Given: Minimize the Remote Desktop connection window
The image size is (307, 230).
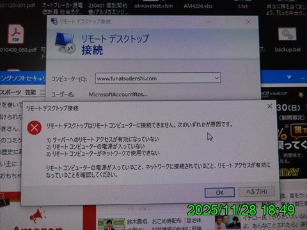Looking at the screenshot, I should coord(209,22).
